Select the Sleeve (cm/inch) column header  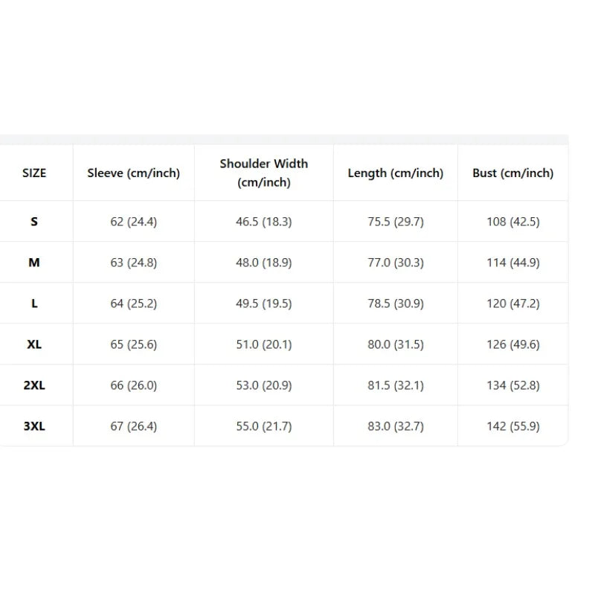[x=134, y=173]
